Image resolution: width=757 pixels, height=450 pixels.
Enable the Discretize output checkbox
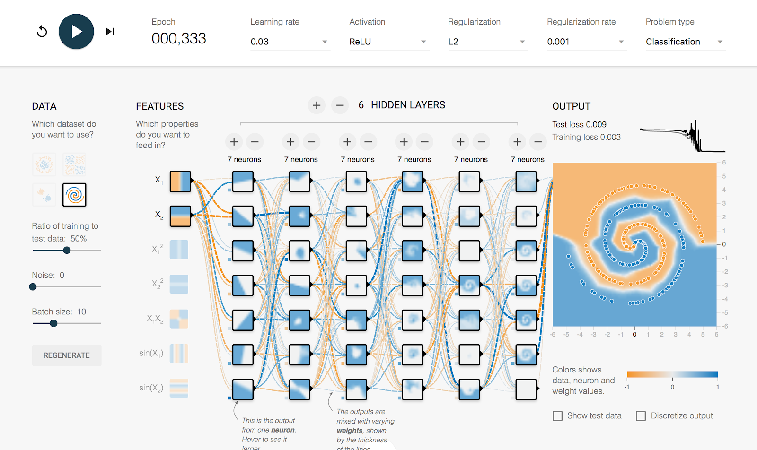[x=642, y=415]
